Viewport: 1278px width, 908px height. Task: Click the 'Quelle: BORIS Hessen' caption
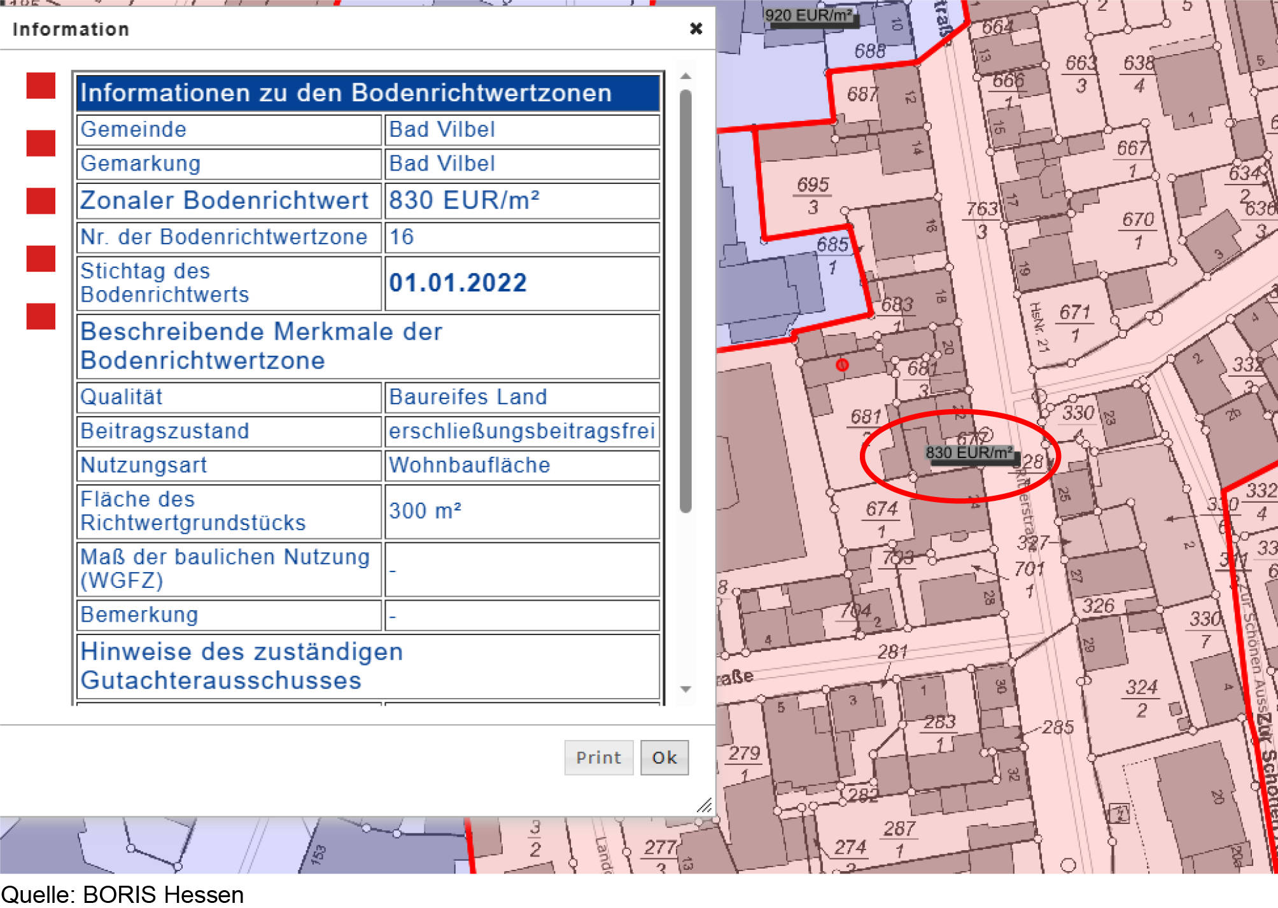pos(122,895)
